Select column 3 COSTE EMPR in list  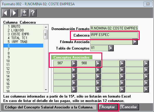pyautogui.click(x=24, y=34)
